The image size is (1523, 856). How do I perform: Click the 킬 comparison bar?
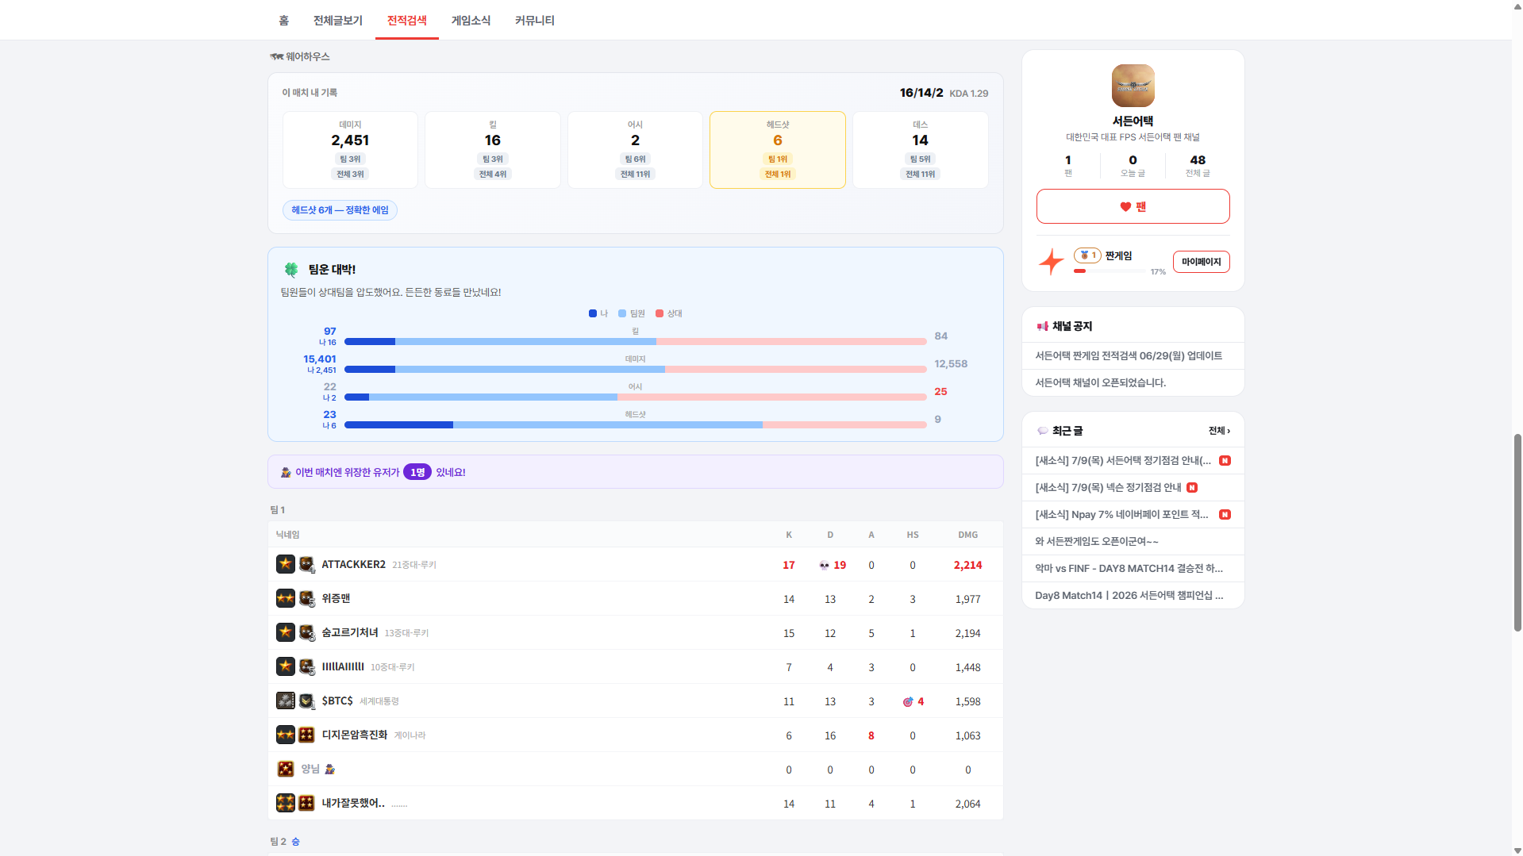pyautogui.click(x=635, y=342)
